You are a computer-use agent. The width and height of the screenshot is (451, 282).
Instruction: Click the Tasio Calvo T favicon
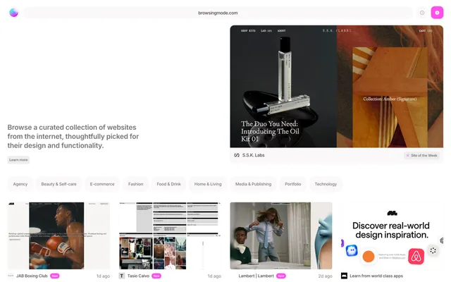tap(122, 276)
